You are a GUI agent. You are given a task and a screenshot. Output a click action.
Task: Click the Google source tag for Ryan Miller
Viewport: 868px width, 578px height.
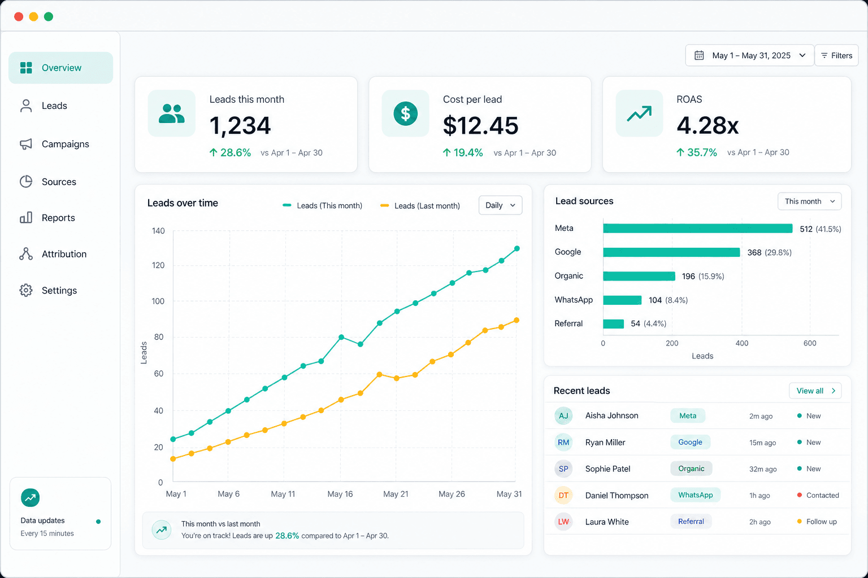point(690,442)
